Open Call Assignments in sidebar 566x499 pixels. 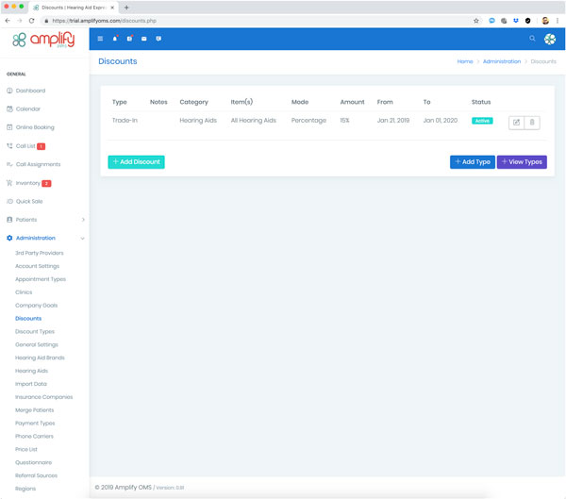tap(39, 164)
